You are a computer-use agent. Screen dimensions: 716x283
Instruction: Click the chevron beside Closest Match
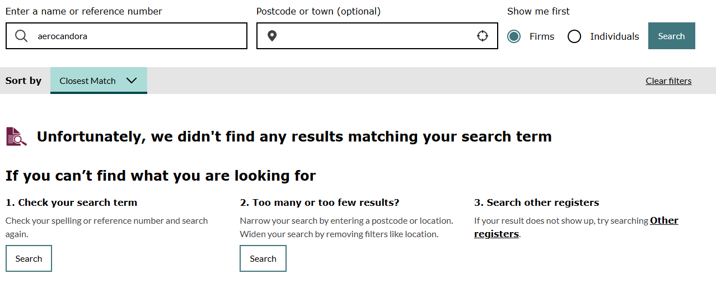pyautogui.click(x=132, y=81)
